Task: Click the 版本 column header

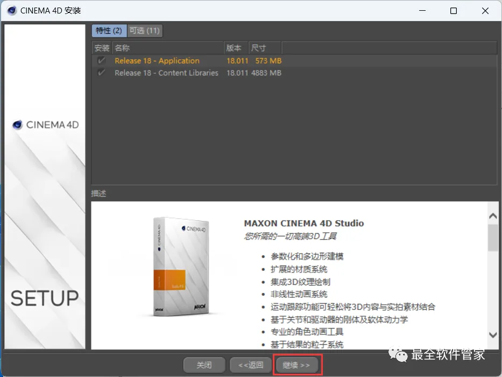Action: (236, 48)
